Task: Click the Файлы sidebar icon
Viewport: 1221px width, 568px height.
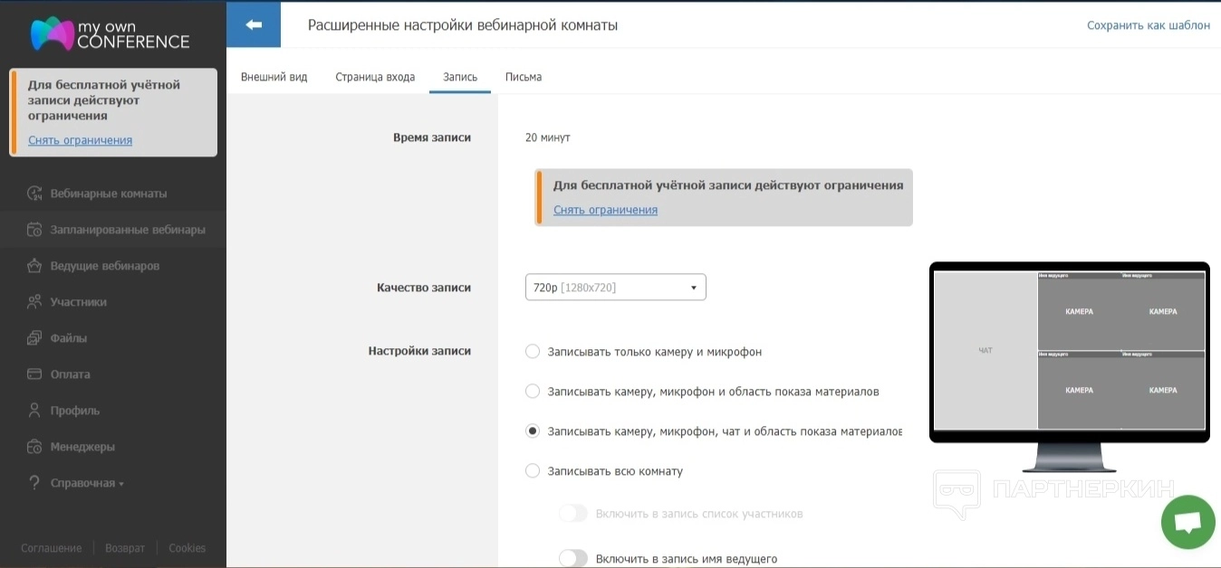Action: pos(35,338)
